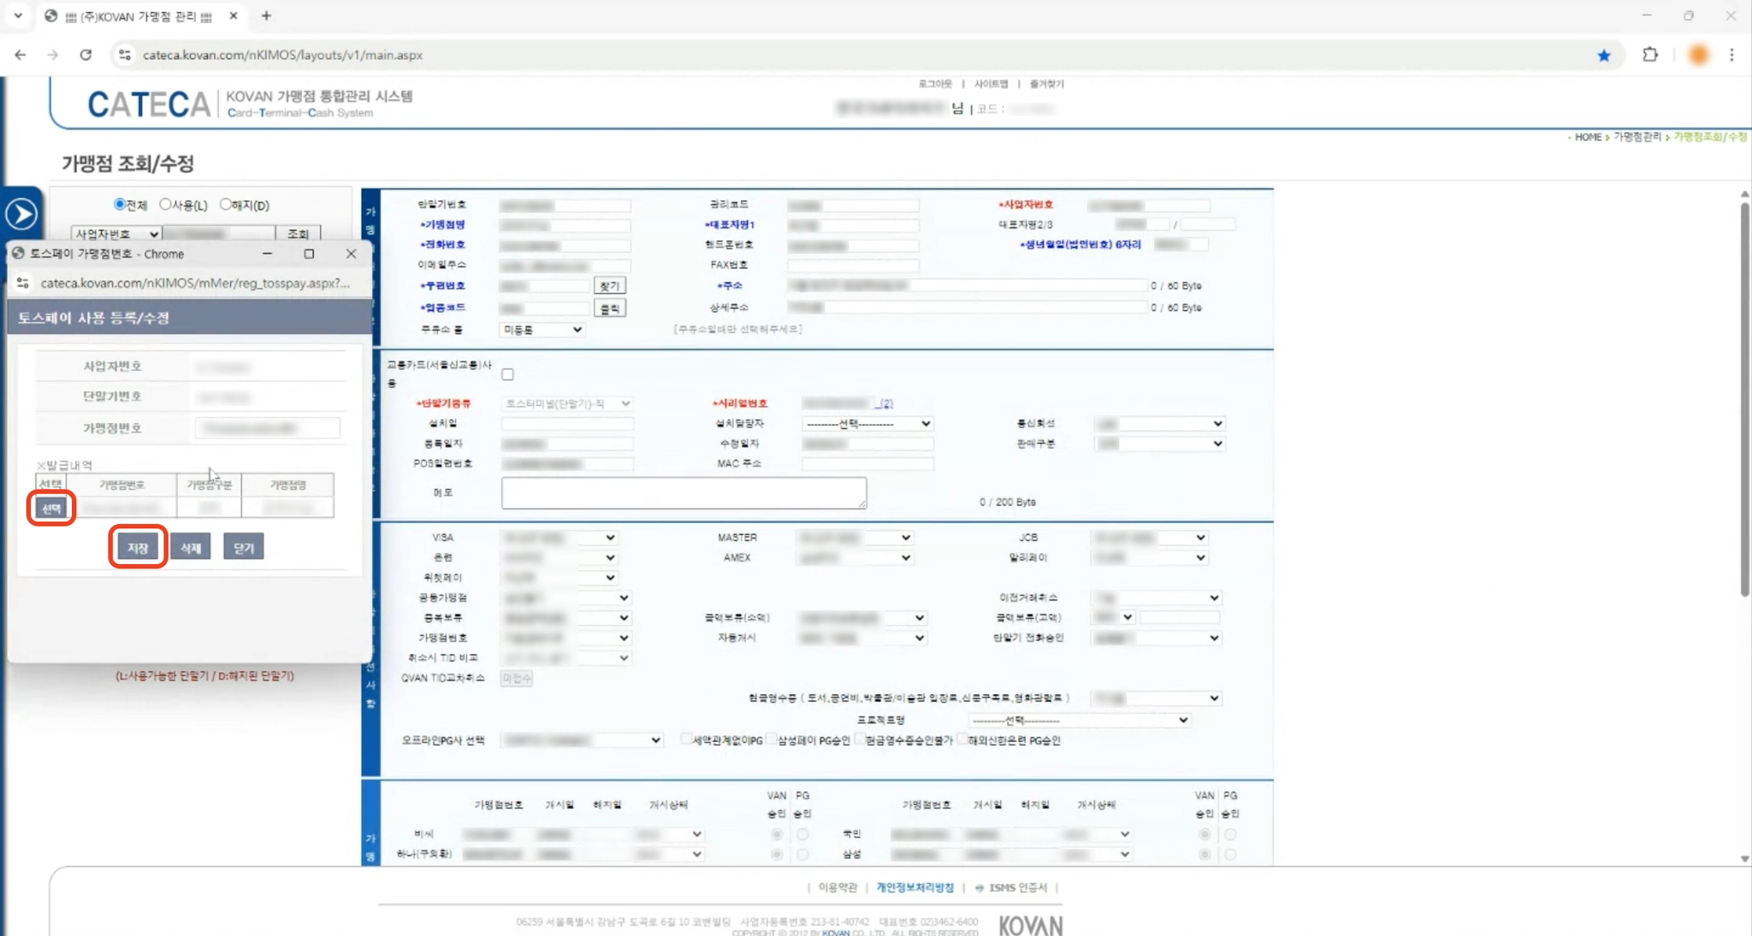This screenshot has width=1752, height=936.
Task: Click the 사이트맵 top menu link
Action: (x=991, y=84)
